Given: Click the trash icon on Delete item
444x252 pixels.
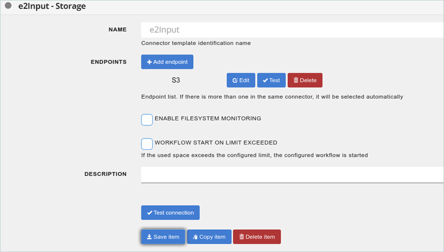Looking at the screenshot, I should (x=242, y=236).
